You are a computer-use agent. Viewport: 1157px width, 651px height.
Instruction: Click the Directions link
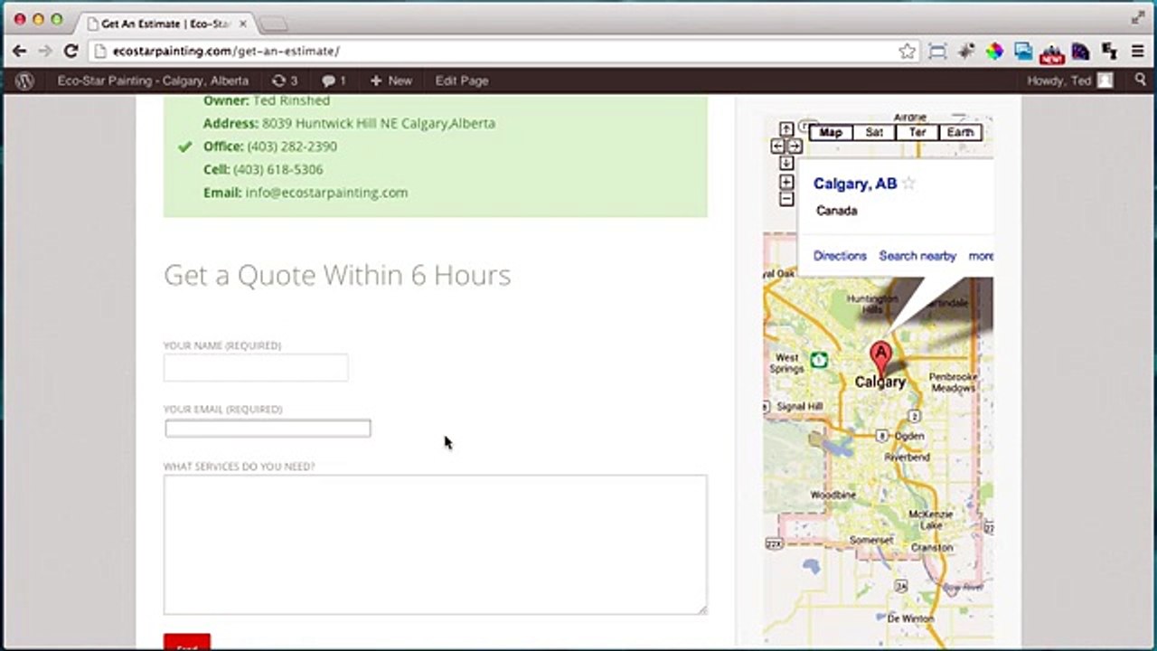click(x=840, y=256)
